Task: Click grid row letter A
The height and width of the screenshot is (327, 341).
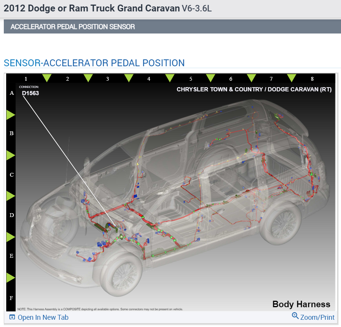Action: click(x=12, y=93)
